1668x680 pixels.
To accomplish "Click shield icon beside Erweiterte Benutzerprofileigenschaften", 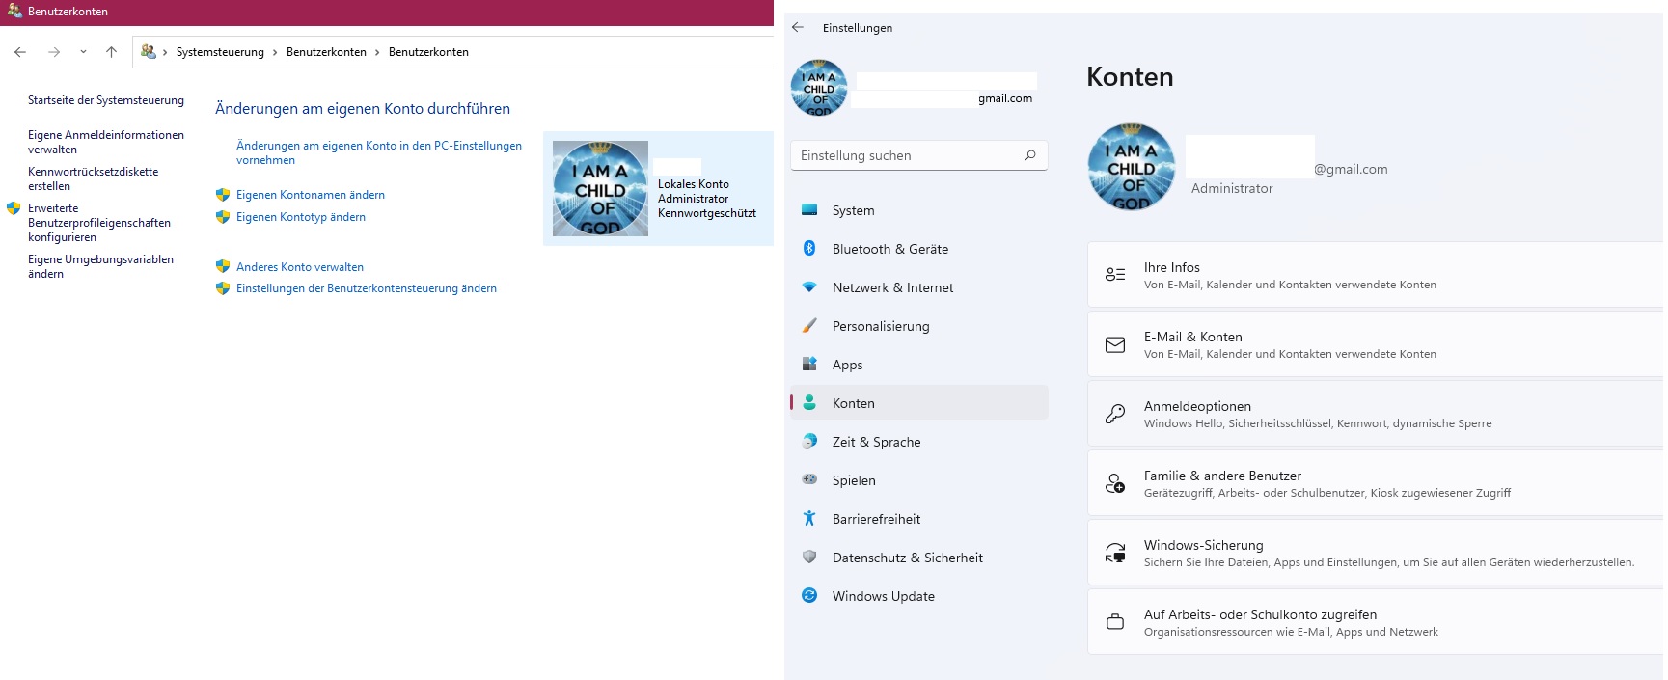I will [x=14, y=208].
